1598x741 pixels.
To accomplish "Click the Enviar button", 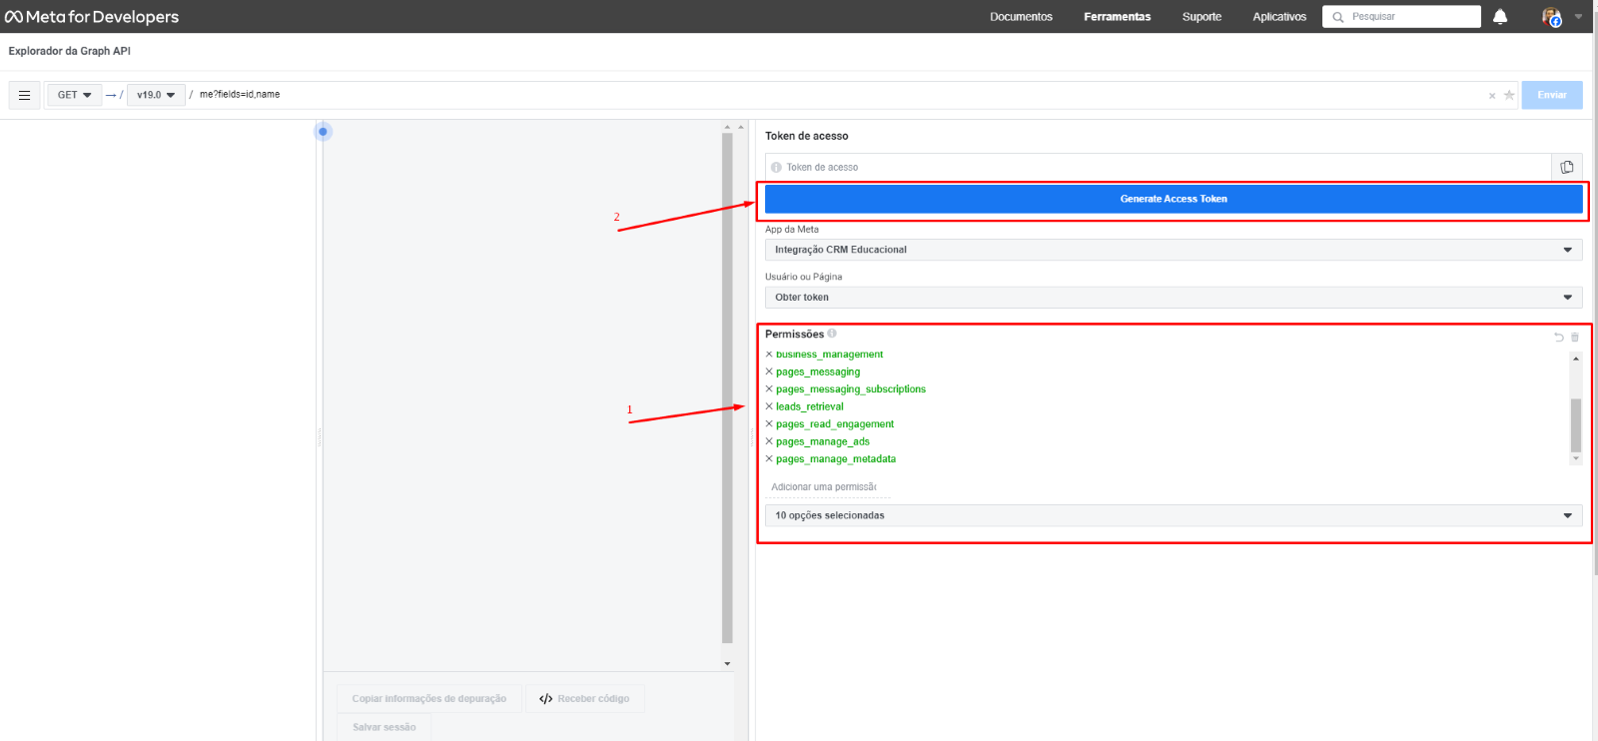I will [x=1552, y=95].
